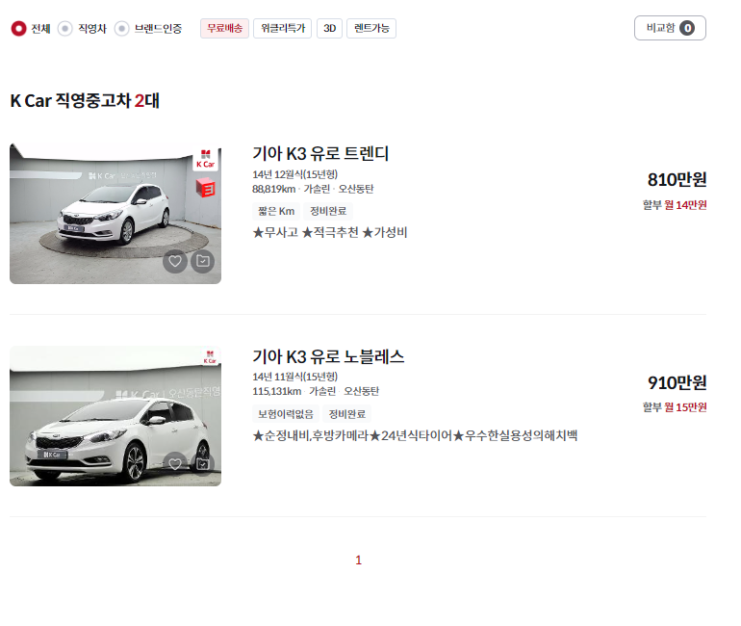
Task: Click the 보험이력없음 tag
Action: point(286,414)
